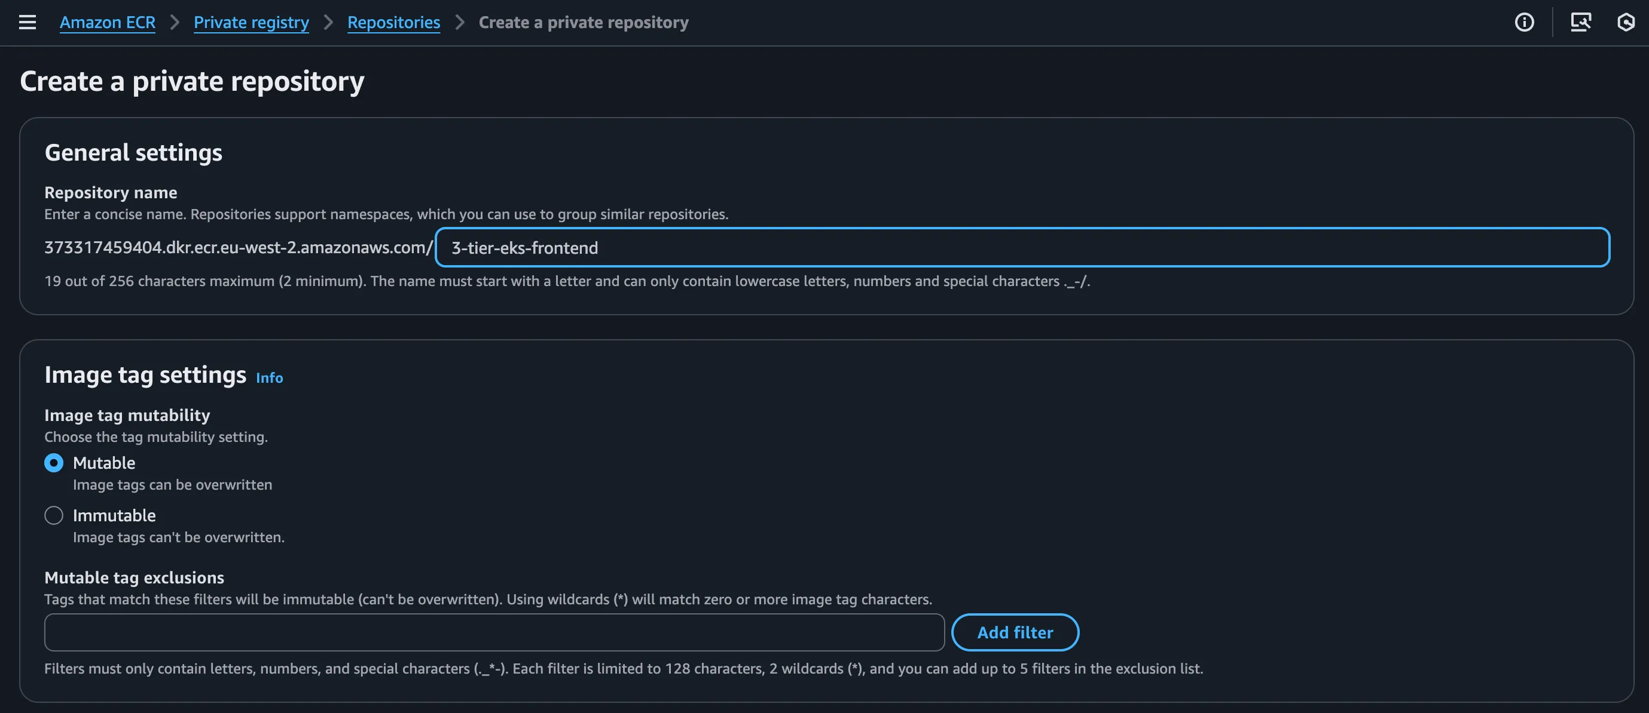Click 'Create a private repository' breadcrumb item
Image resolution: width=1649 pixels, height=713 pixels.
(x=583, y=22)
